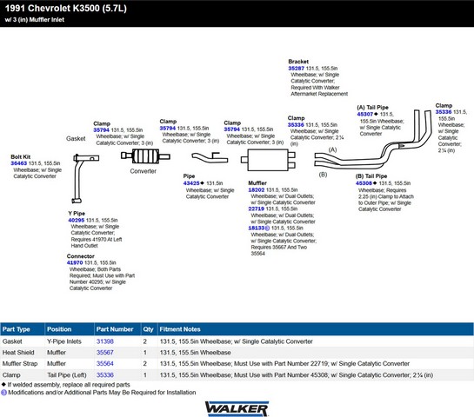Open Muffler part number 18202
The image size is (474, 417).
pos(257,190)
